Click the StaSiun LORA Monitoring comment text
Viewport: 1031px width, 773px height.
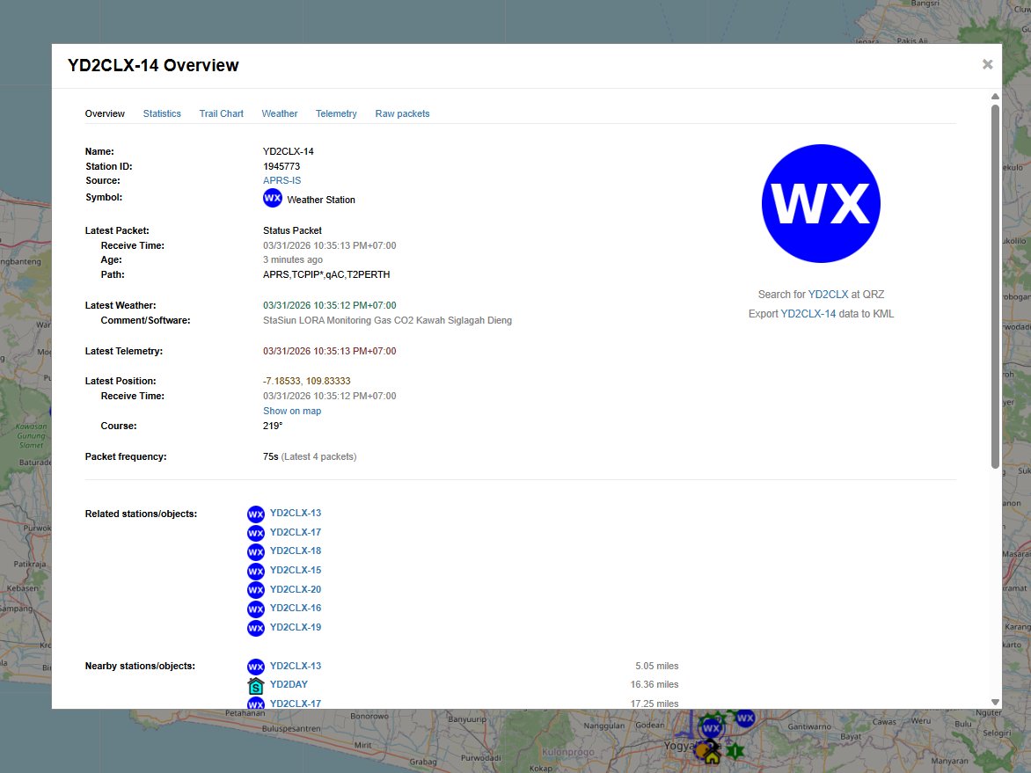[x=387, y=320]
